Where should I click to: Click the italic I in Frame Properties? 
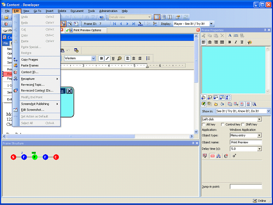coord(236,42)
